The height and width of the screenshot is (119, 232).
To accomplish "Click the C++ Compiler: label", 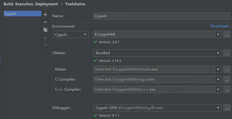I will click(x=68, y=89).
